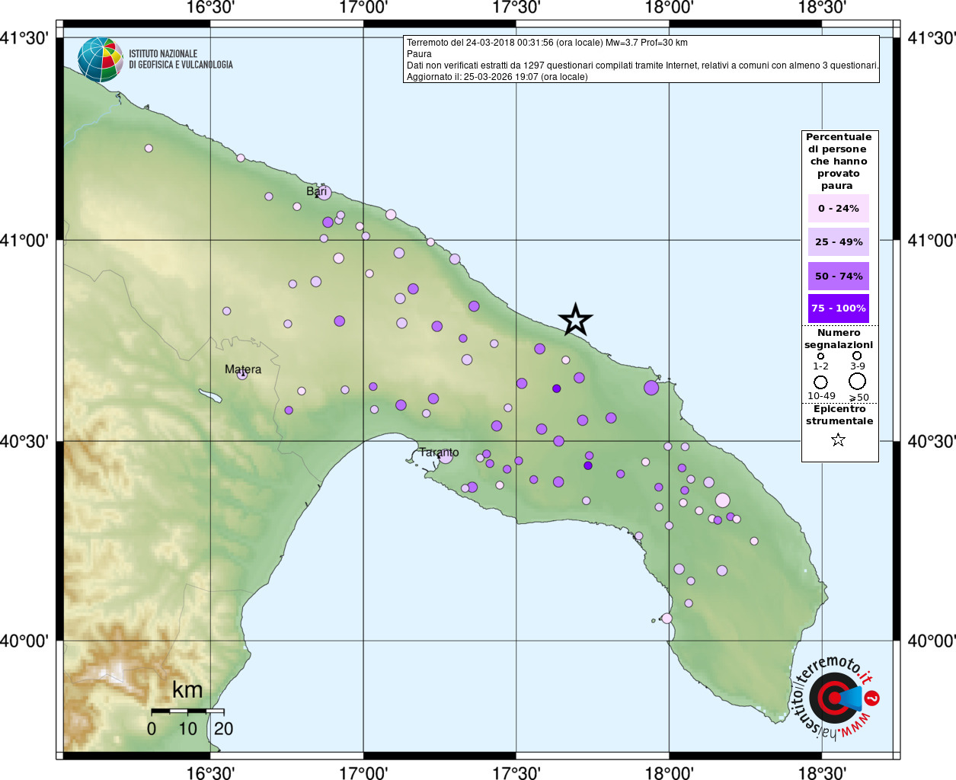This screenshot has height=780, width=956.
Task: Click the 25 - 49% legend color swatch
Action: (x=838, y=242)
